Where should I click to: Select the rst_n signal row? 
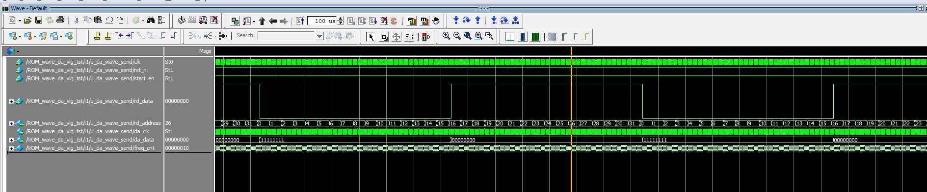point(86,70)
